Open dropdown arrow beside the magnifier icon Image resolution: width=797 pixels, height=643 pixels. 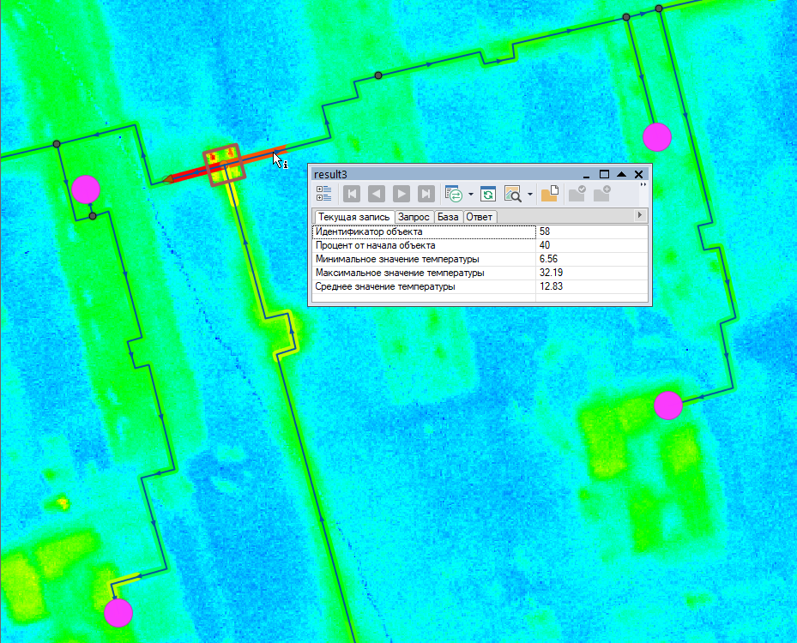tap(529, 194)
